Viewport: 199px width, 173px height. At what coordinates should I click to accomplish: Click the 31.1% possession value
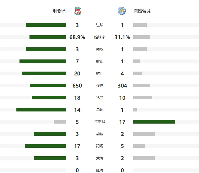click(122, 37)
